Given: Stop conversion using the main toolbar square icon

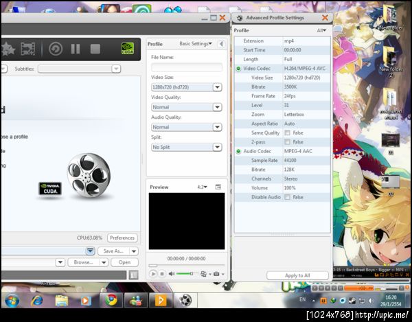Looking at the screenshot, I should [95, 49].
